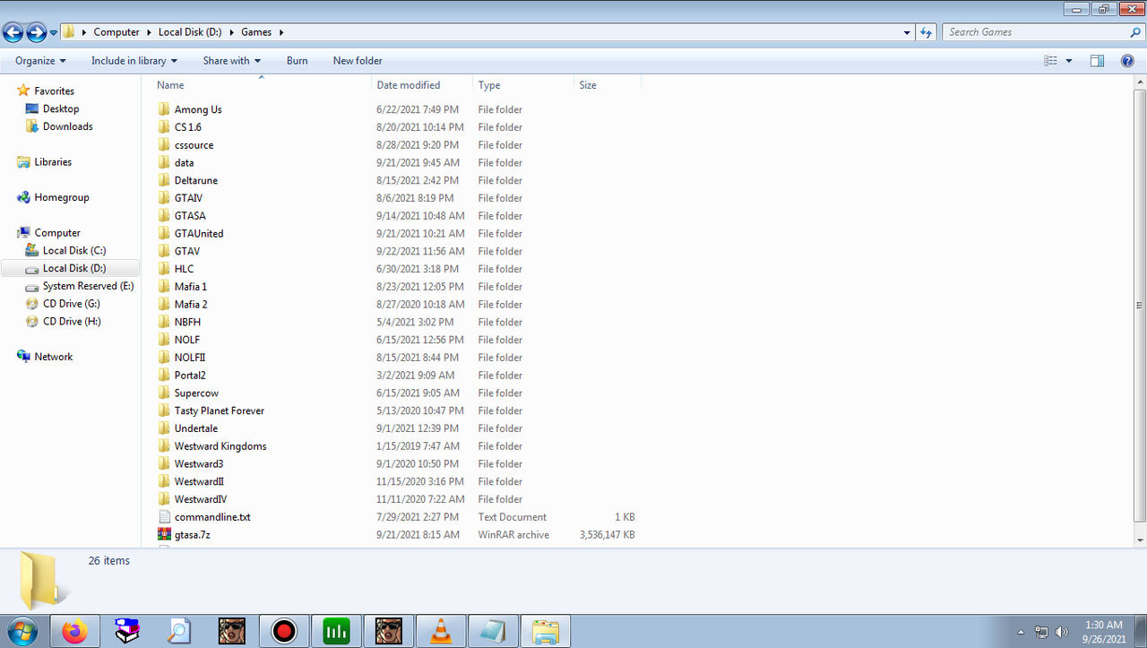Click the New folder button
Viewport: 1147px width, 648px height.
[358, 61]
